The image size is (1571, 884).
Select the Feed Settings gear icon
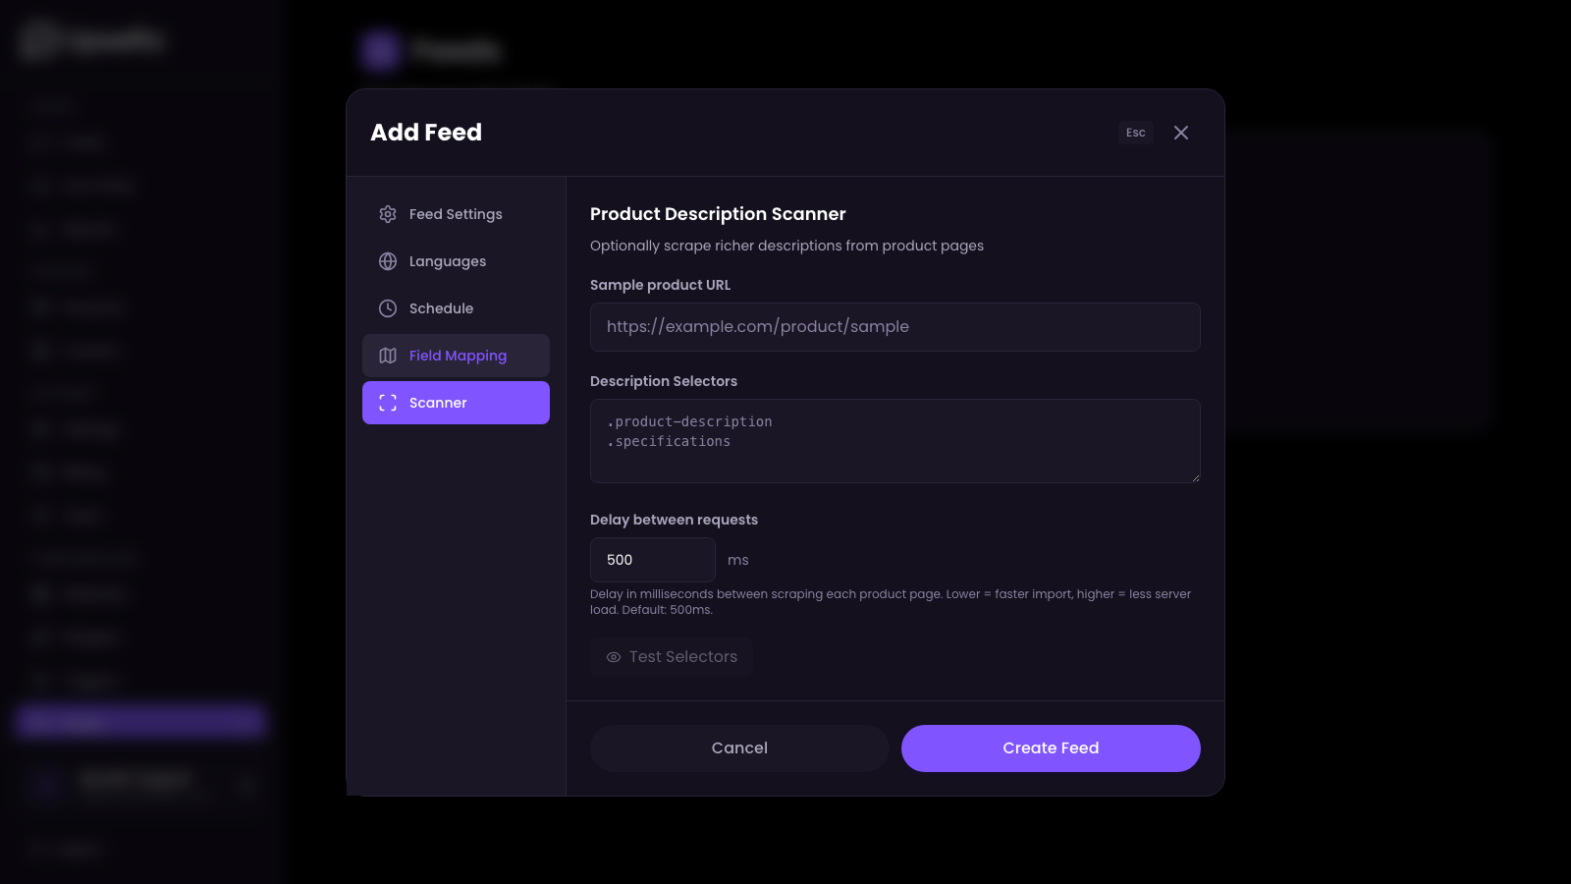point(388,214)
